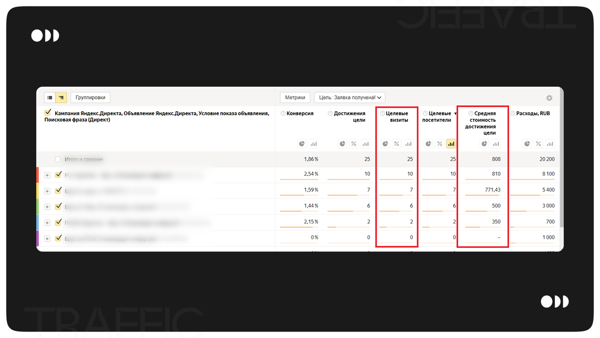Uncheck the row with 2,15 % conversion
This screenshot has height=338, width=600.
point(58,222)
